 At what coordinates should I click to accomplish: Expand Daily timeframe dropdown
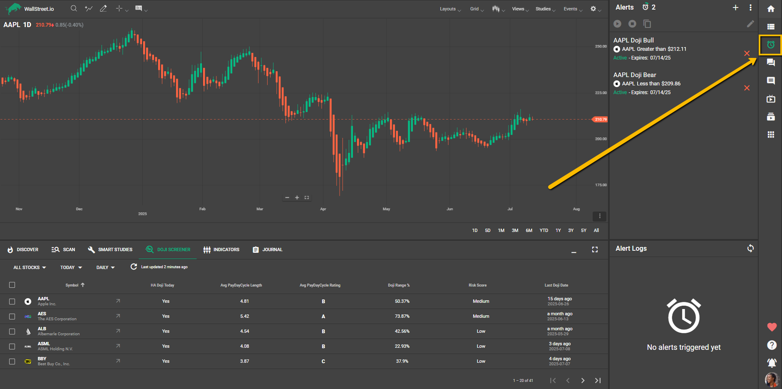tap(106, 267)
